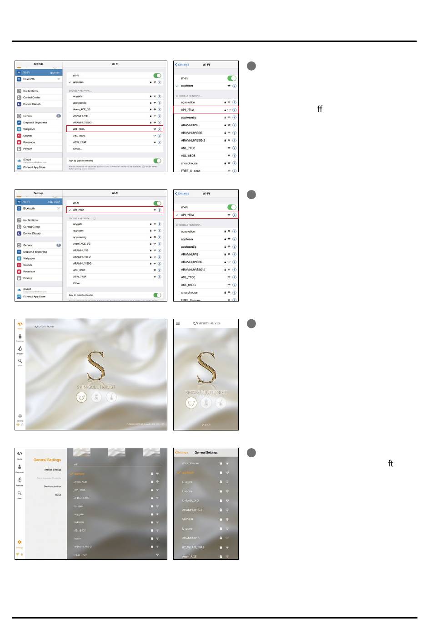Select Wi-Fi row in first iPad settings sidebar
The image size is (432, 634).
pos(39,72)
